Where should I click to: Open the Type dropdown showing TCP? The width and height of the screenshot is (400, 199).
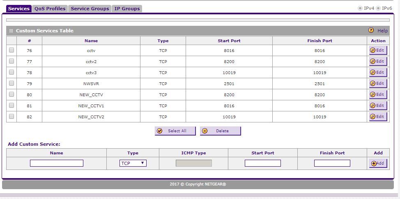point(133,163)
